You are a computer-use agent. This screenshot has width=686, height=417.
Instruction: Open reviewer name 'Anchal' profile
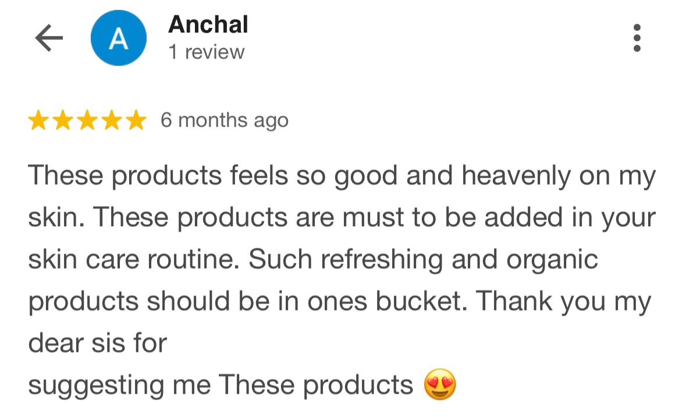pos(208,24)
